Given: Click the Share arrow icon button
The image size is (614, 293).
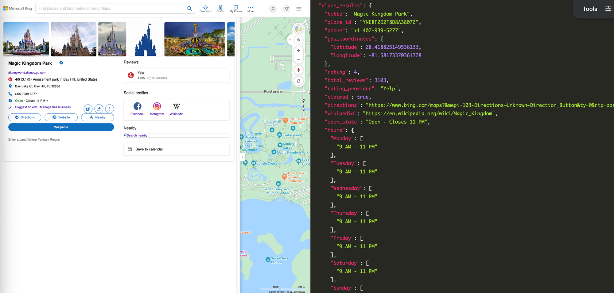Looking at the screenshot, I should pyautogui.click(x=99, y=109).
